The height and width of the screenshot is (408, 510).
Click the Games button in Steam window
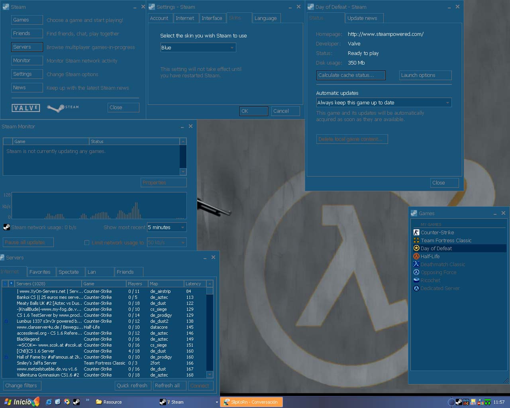pyautogui.click(x=27, y=20)
